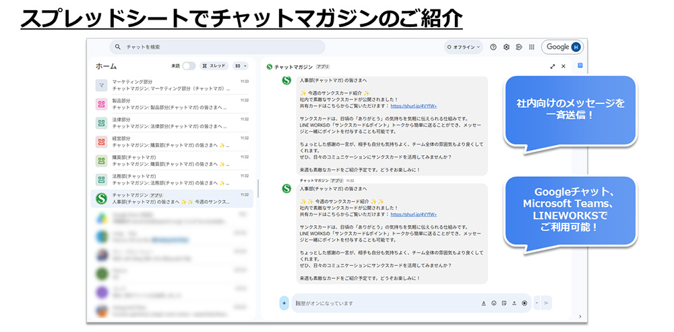
Task: Click the video record icon
Action: [524, 303]
